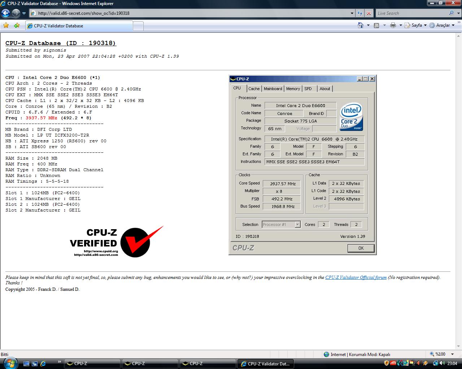
Task: Select the CPU-Z Validator Database browser tab
Action: tap(79, 26)
